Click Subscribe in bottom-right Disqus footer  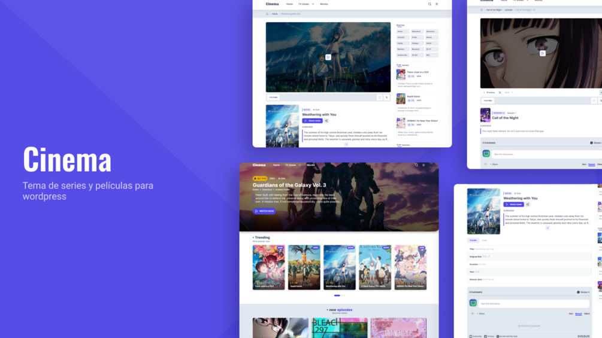point(476,336)
